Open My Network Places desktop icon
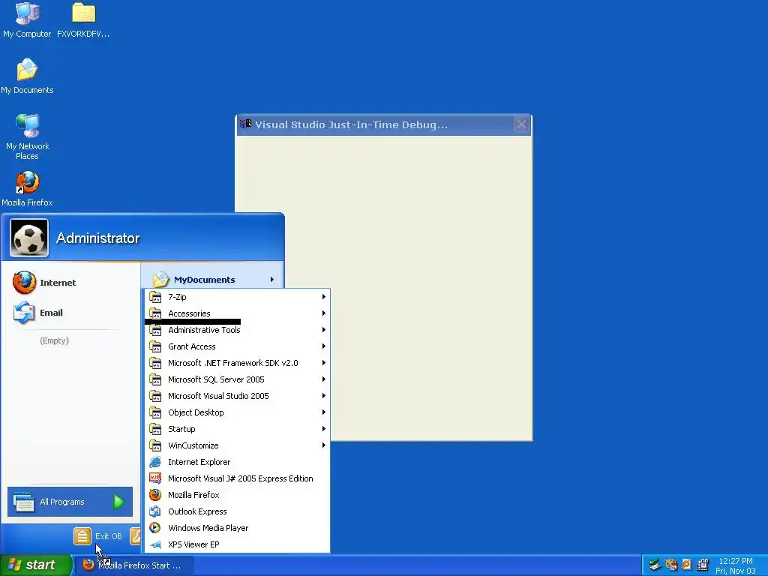The image size is (768, 576). coord(27,137)
